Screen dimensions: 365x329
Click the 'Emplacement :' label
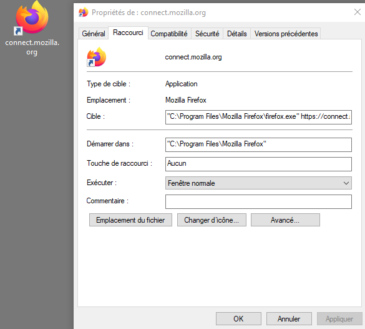coord(109,100)
